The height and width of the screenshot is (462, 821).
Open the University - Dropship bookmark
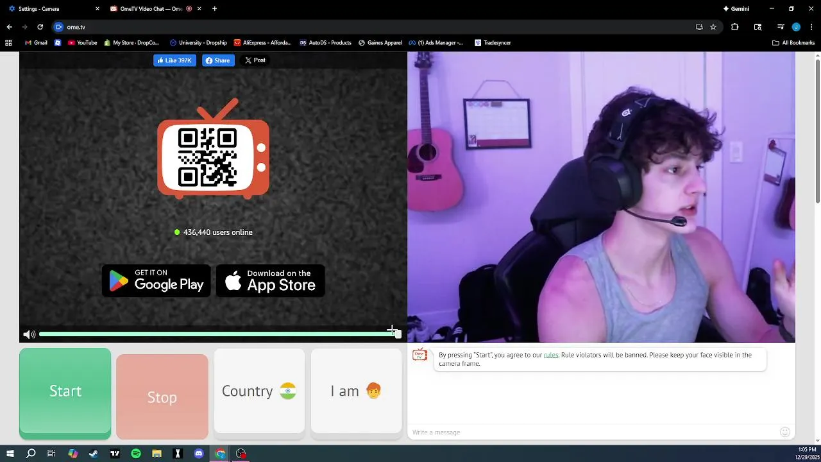[x=198, y=43]
